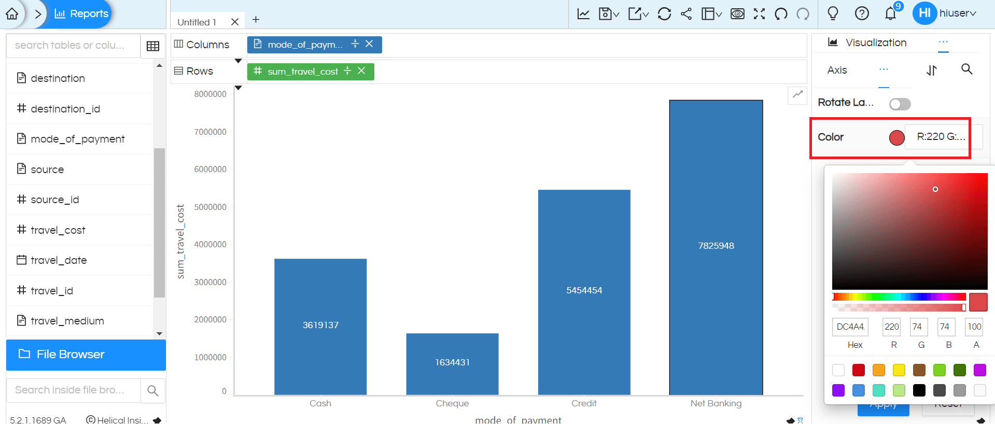This screenshot has height=424, width=995.
Task: Click the share icon
Action: pyautogui.click(x=686, y=13)
